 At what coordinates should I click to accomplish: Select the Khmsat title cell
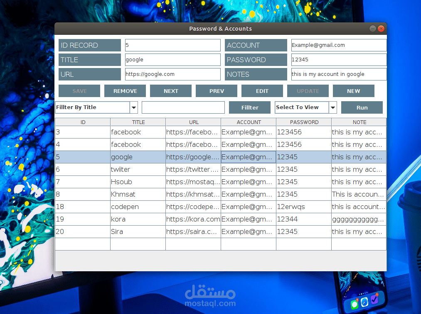[138, 194]
